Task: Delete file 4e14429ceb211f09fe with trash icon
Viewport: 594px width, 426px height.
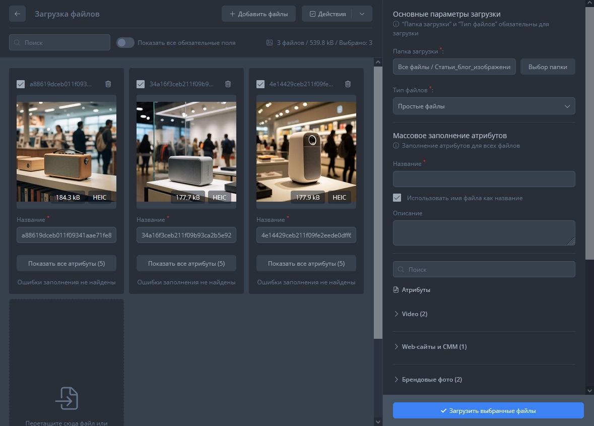Action: (348, 84)
